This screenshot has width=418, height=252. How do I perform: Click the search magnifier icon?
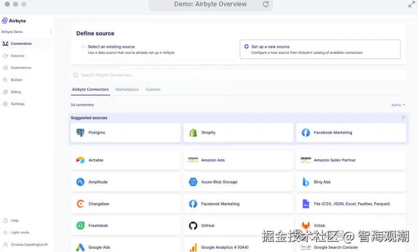(x=76, y=75)
